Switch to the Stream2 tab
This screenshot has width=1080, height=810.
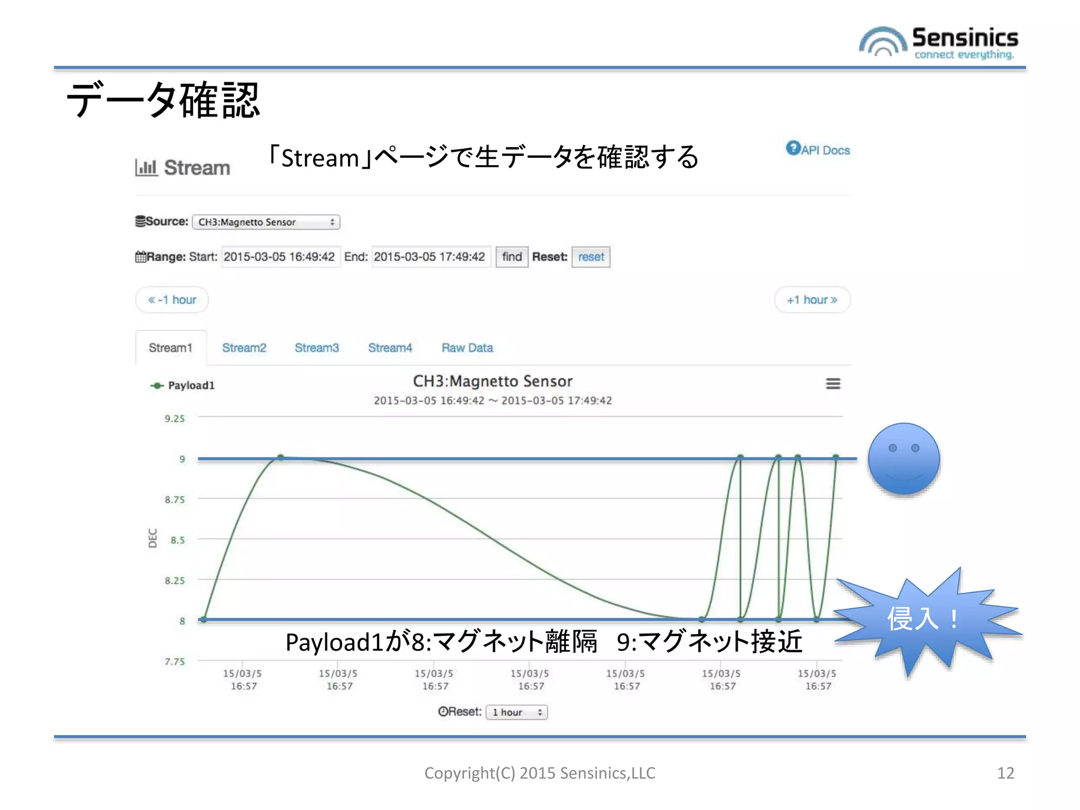tap(244, 348)
